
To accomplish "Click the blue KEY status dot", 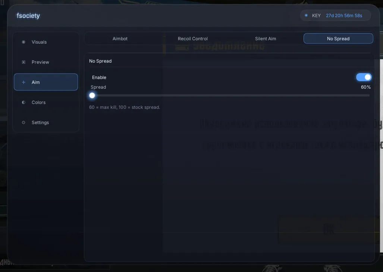I will pyautogui.click(x=306, y=15).
